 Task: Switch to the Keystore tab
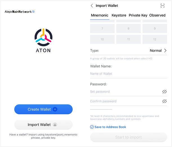(x=119, y=15)
